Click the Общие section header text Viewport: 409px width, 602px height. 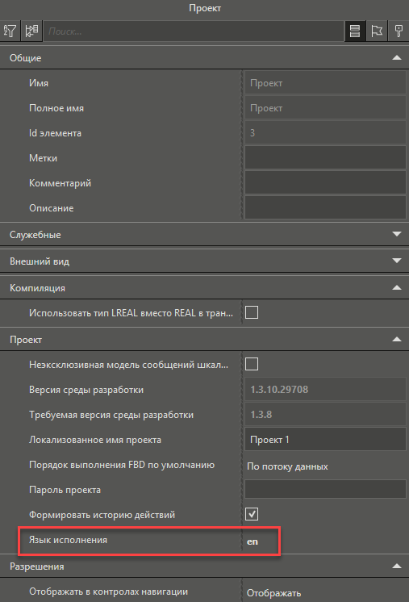(25, 58)
